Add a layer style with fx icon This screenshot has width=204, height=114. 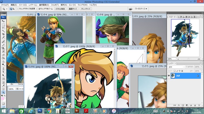point(179,105)
